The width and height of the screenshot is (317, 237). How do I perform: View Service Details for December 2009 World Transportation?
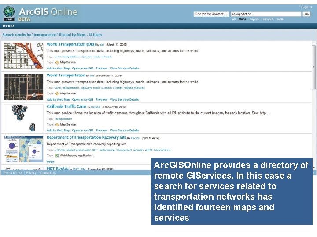tap(124, 100)
